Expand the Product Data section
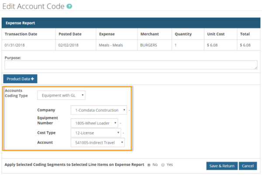262x175 pixels. [21, 79]
